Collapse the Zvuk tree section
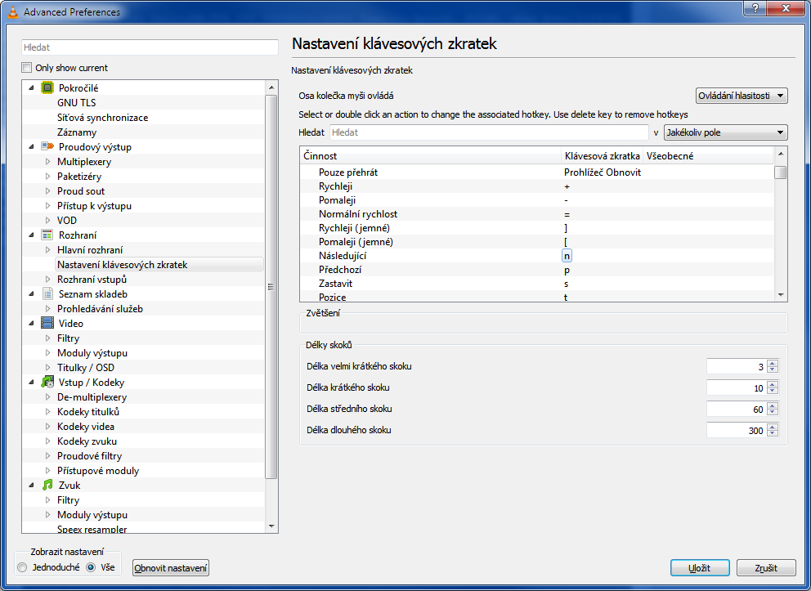 coord(31,486)
